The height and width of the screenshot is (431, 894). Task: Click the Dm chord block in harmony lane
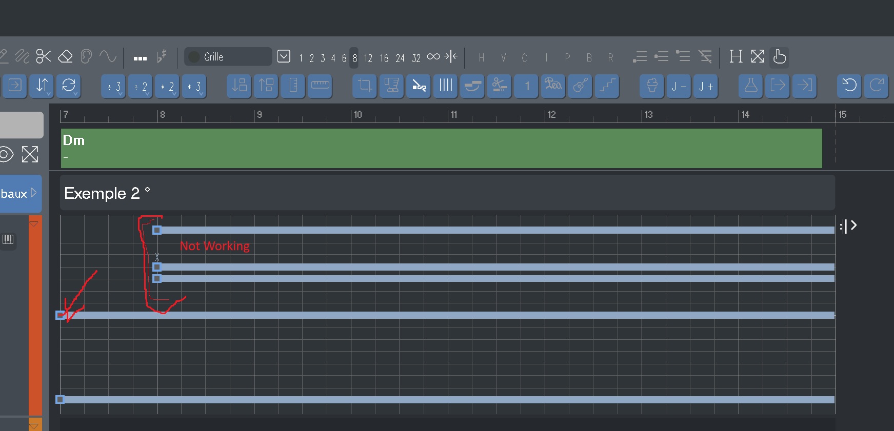441,148
